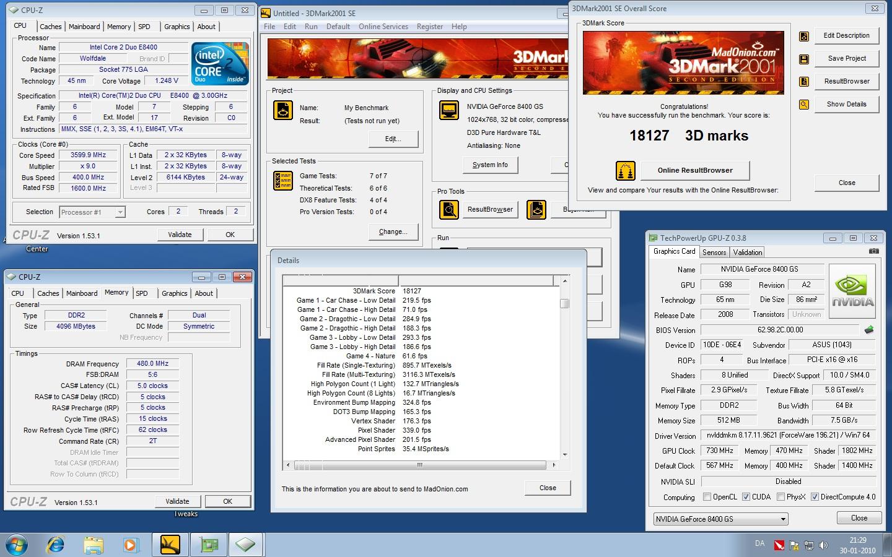Click the System Info button
892x557 pixels.
coord(490,165)
